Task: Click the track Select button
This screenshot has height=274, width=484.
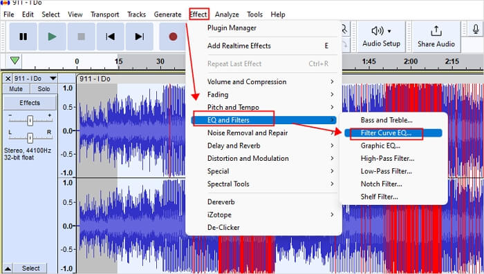Action: tap(30, 268)
